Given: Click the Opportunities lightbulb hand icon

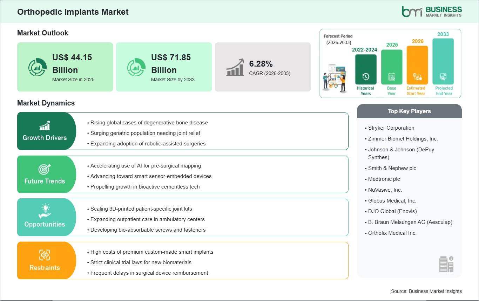Looking at the screenshot, I should [x=45, y=212].
